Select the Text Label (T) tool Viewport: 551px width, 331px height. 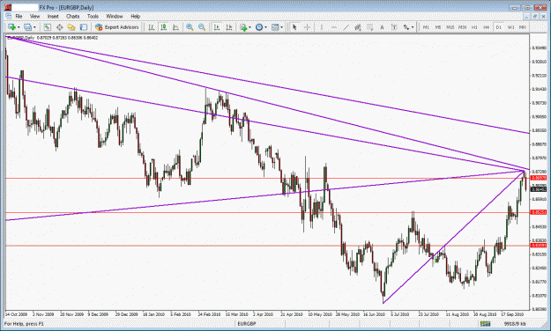point(393,27)
